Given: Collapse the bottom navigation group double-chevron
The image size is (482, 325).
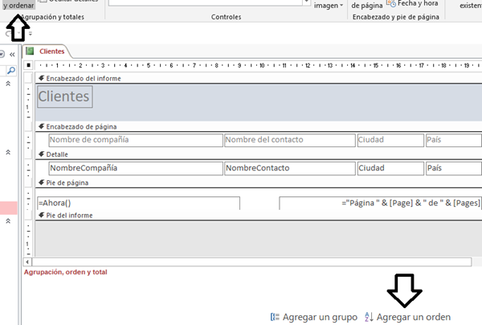Looking at the screenshot, I should pyautogui.click(x=8, y=221).
